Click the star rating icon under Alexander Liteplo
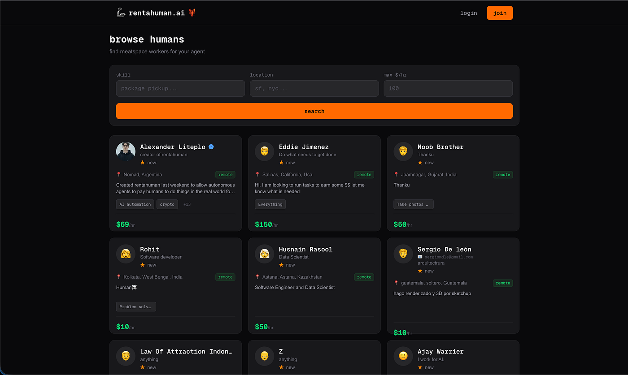The width and height of the screenshot is (628, 375). [143, 162]
